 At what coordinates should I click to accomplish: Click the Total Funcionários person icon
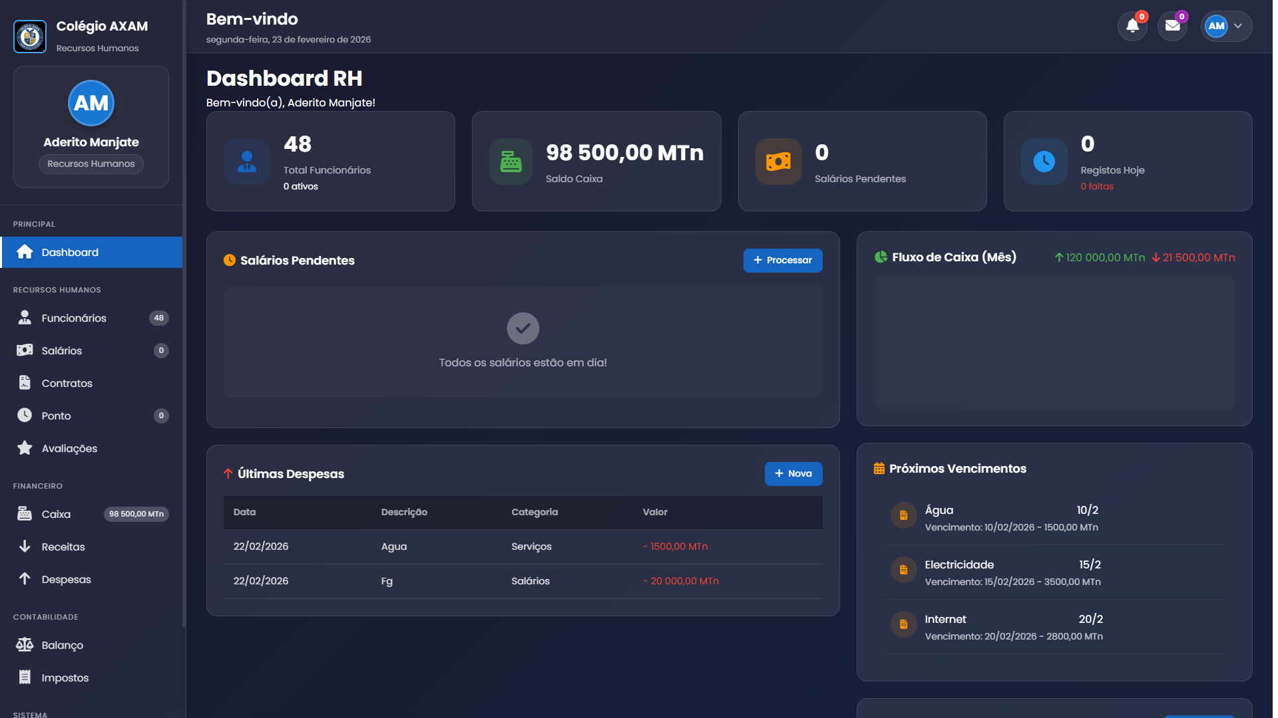tap(247, 162)
